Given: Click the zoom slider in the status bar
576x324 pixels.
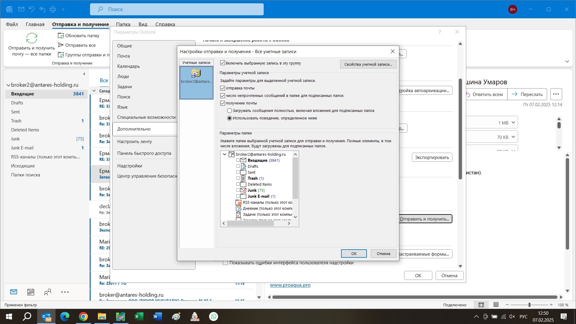Looking at the screenshot, I should click(x=529, y=305).
